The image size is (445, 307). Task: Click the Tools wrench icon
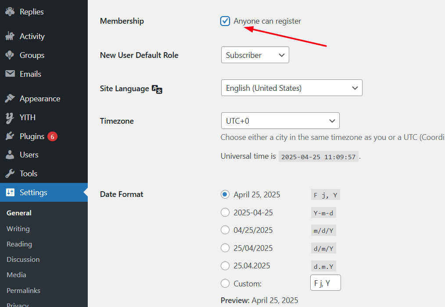click(10, 174)
